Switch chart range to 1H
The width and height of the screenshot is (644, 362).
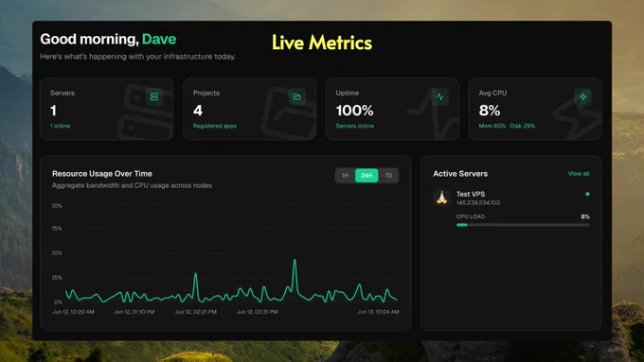(x=345, y=176)
